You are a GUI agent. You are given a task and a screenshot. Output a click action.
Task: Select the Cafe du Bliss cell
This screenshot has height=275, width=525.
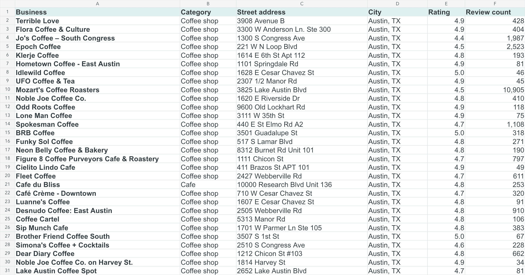pos(97,184)
